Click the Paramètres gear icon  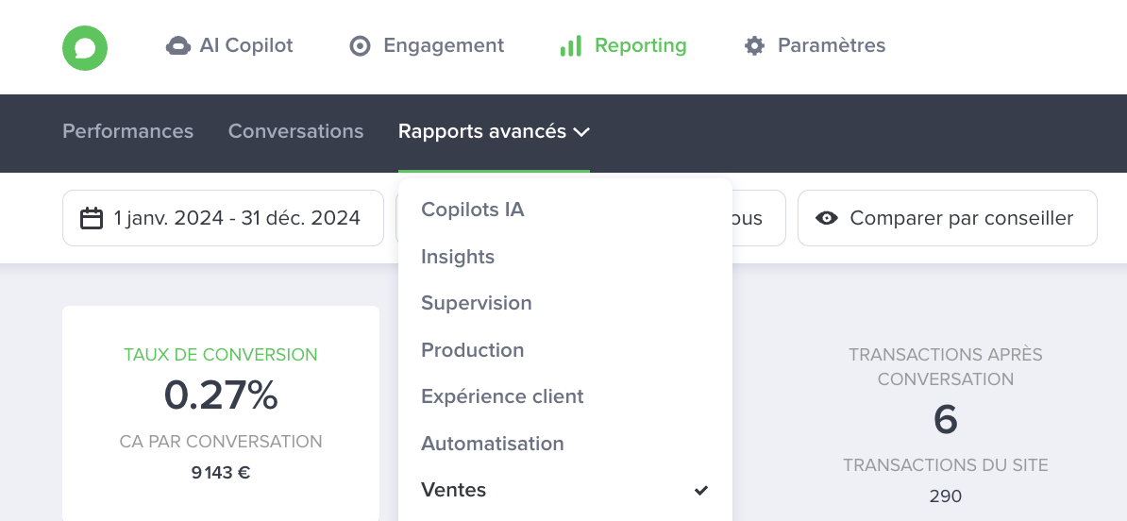[x=754, y=46]
